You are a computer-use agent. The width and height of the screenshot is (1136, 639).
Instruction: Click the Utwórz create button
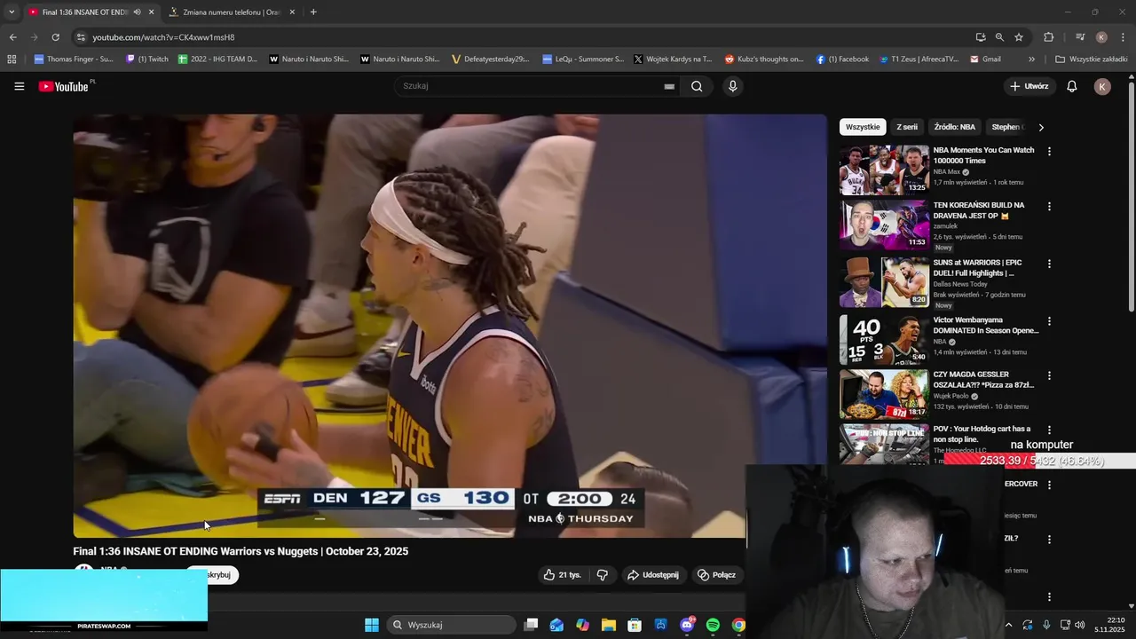1029,86
